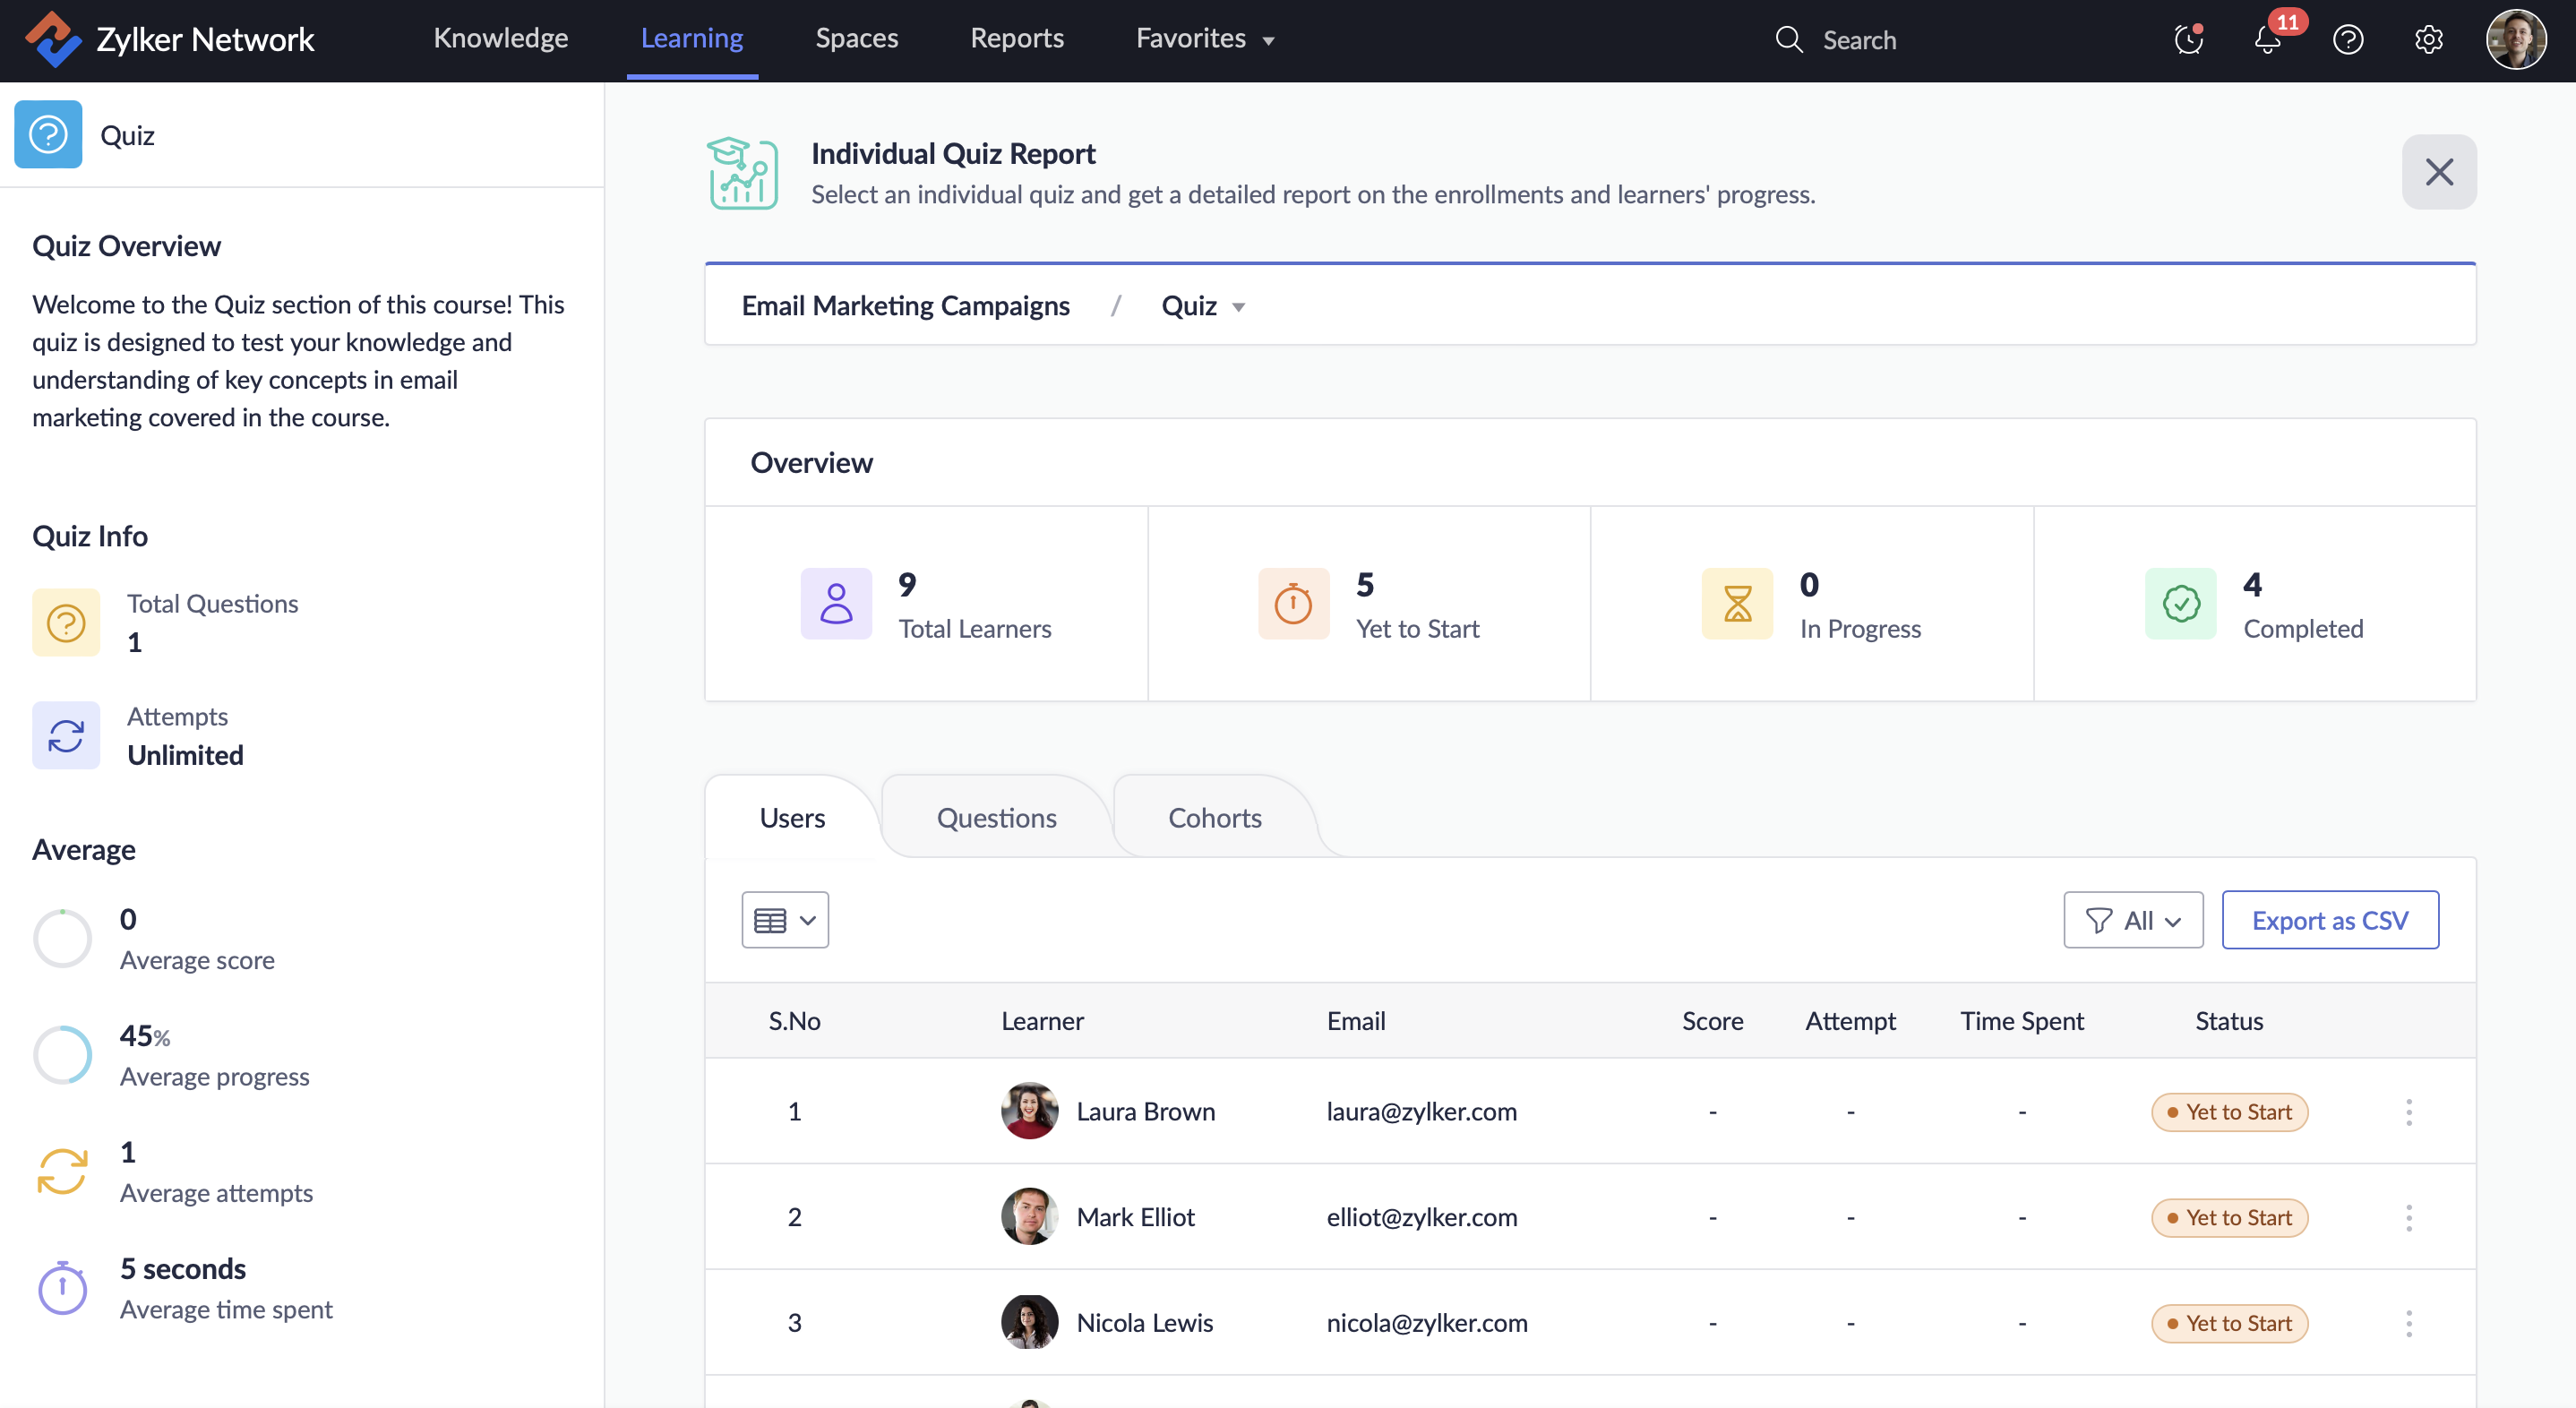Open the table view layout dropdown
The image size is (2576, 1408).
[784, 920]
